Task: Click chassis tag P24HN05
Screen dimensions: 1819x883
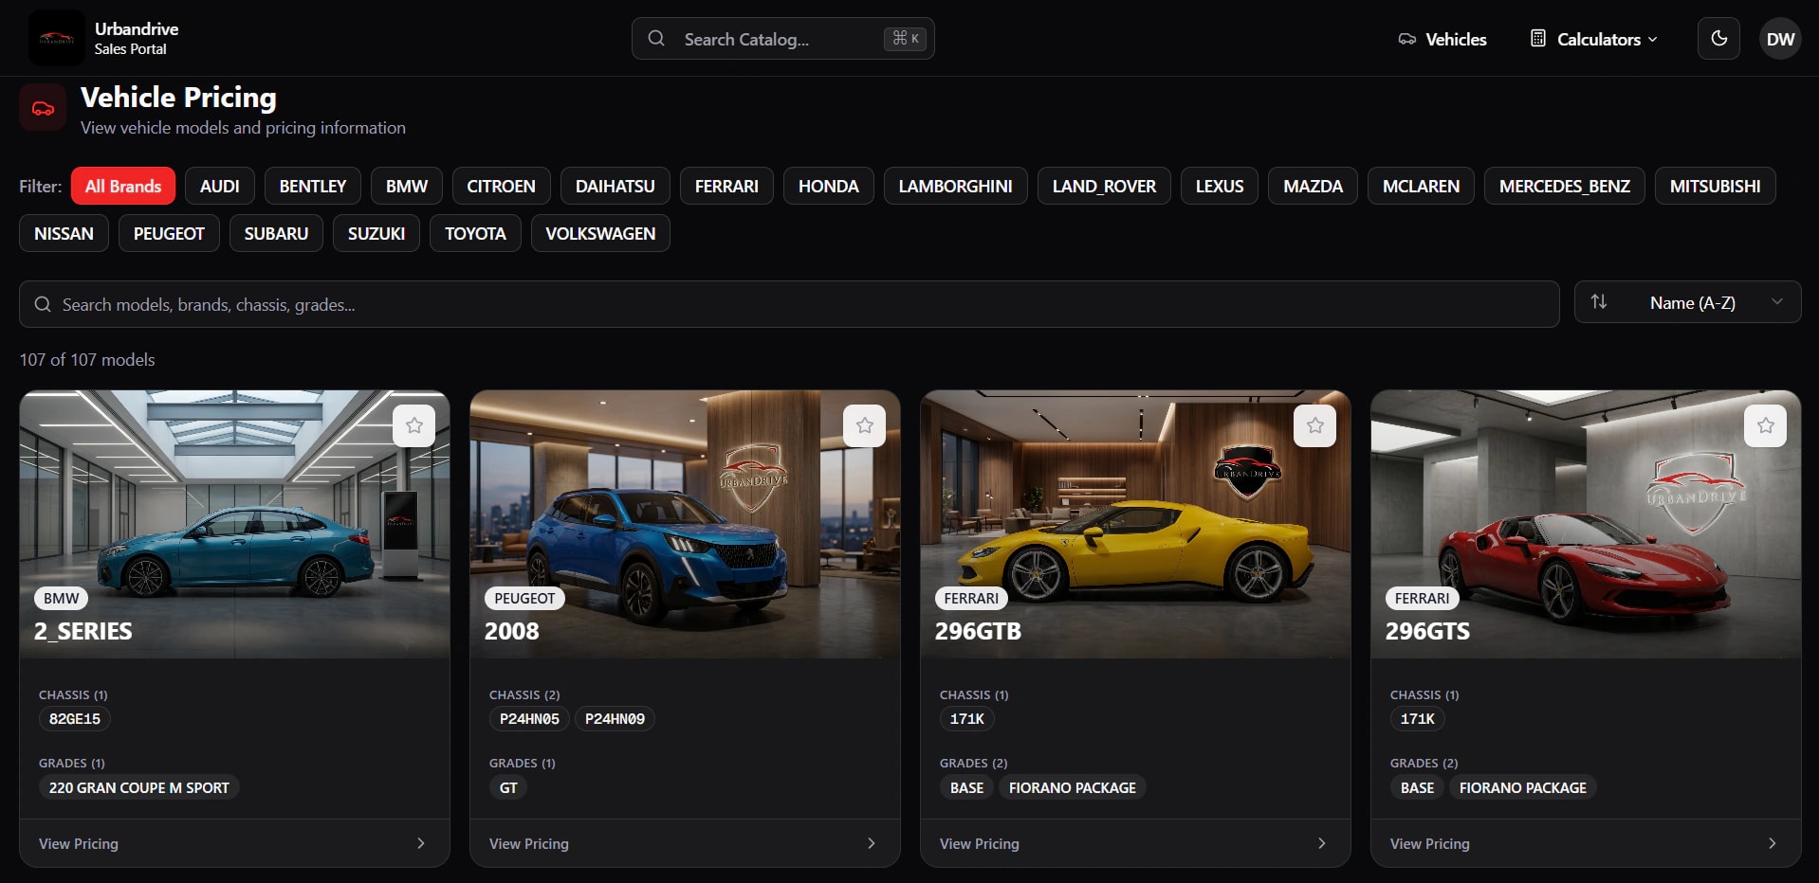Action: click(x=529, y=719)
